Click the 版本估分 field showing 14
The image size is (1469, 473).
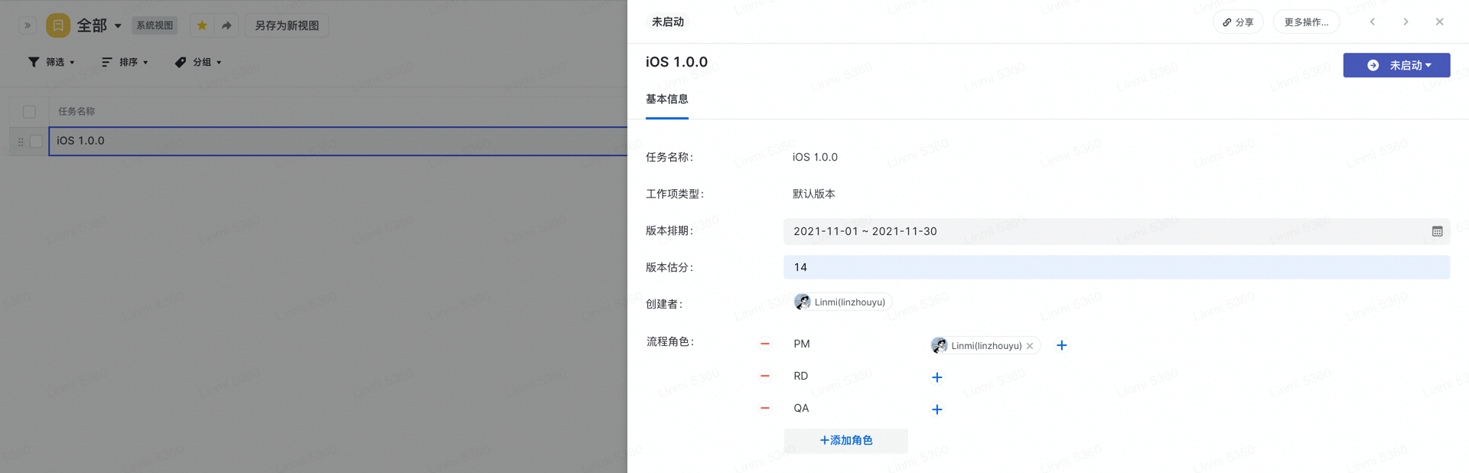(1116, 267)
